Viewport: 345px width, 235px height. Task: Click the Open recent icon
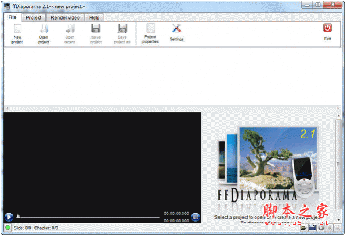[x=70, y=29]
